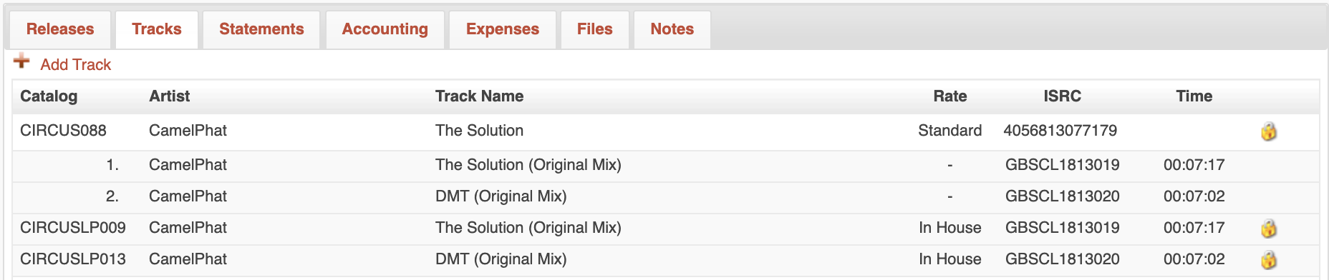Open the Statements tab
The image size is (1329, 280).
(x=261, y=29)
